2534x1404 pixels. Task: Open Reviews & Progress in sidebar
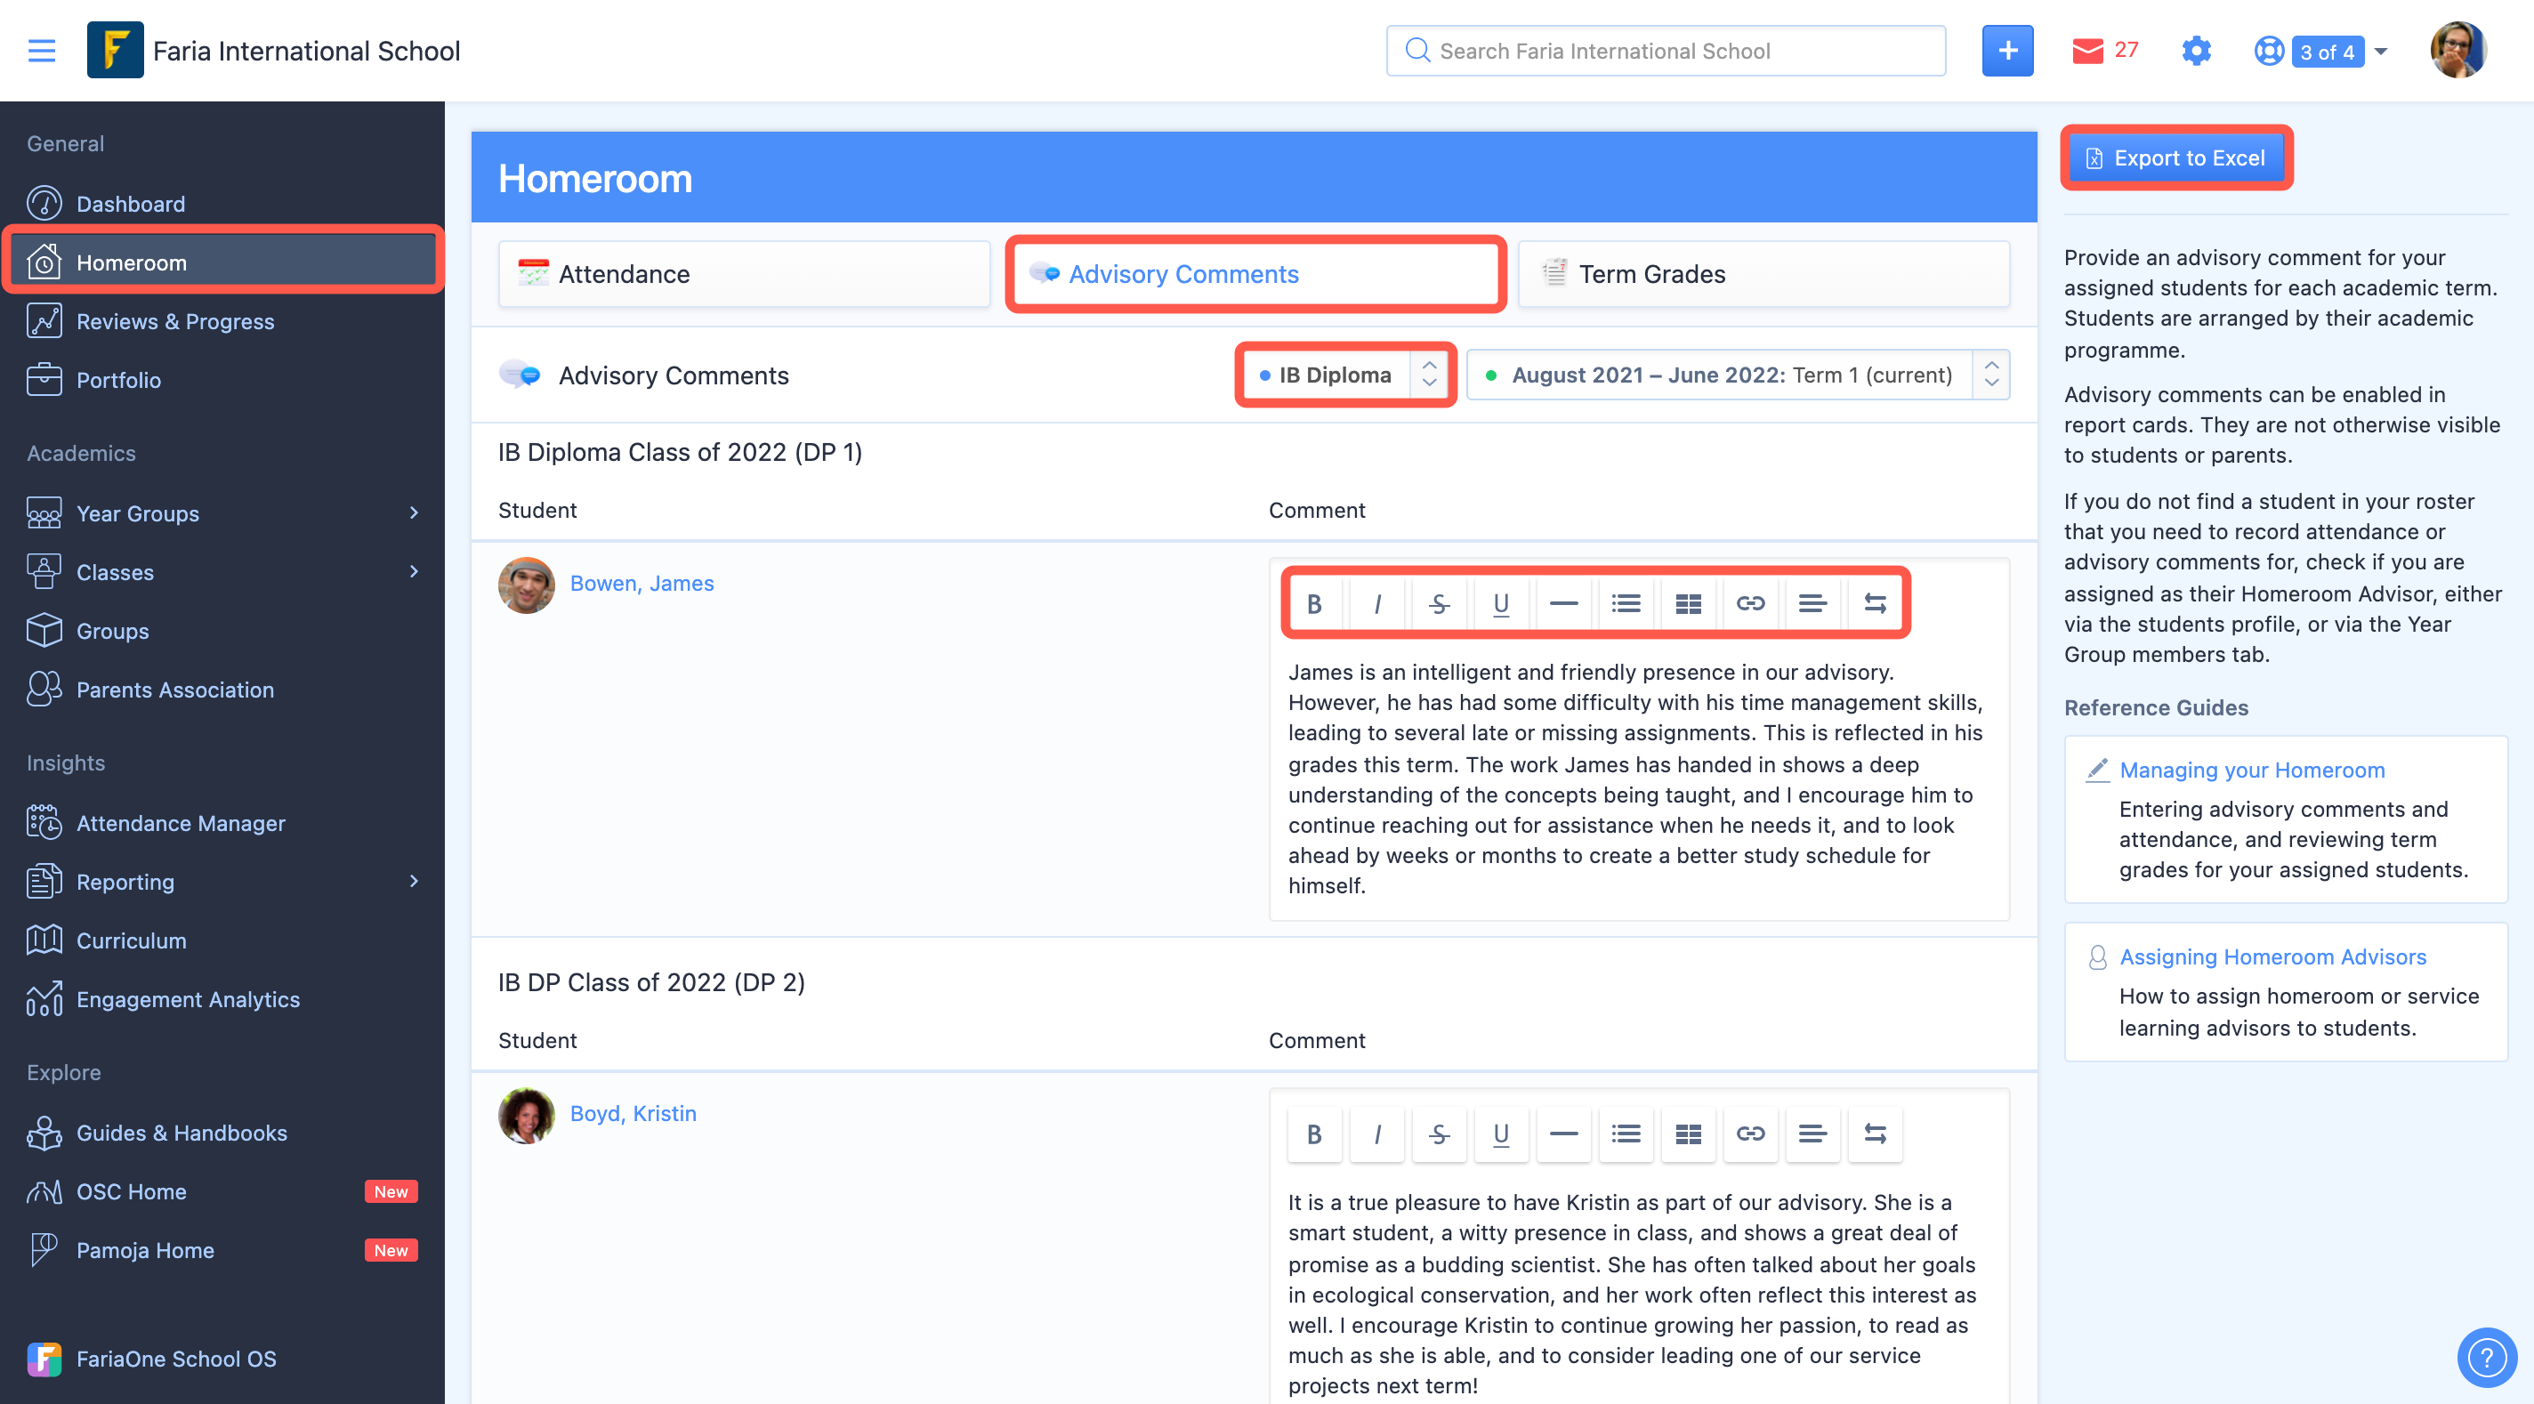(222, 322)
